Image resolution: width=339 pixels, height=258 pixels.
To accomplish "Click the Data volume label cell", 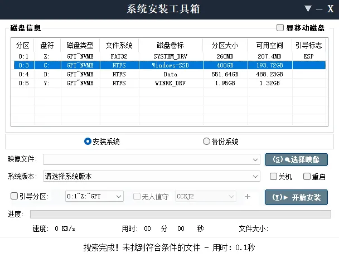I will point(171,74).
